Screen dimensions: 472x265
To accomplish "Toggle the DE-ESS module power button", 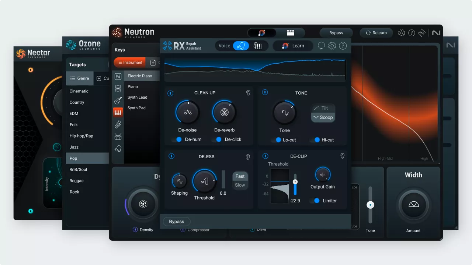I will coord(171,156).
